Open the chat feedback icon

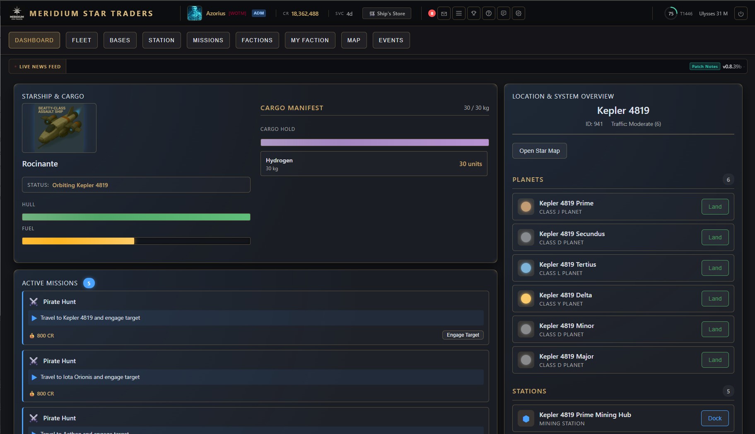(503, 13)
